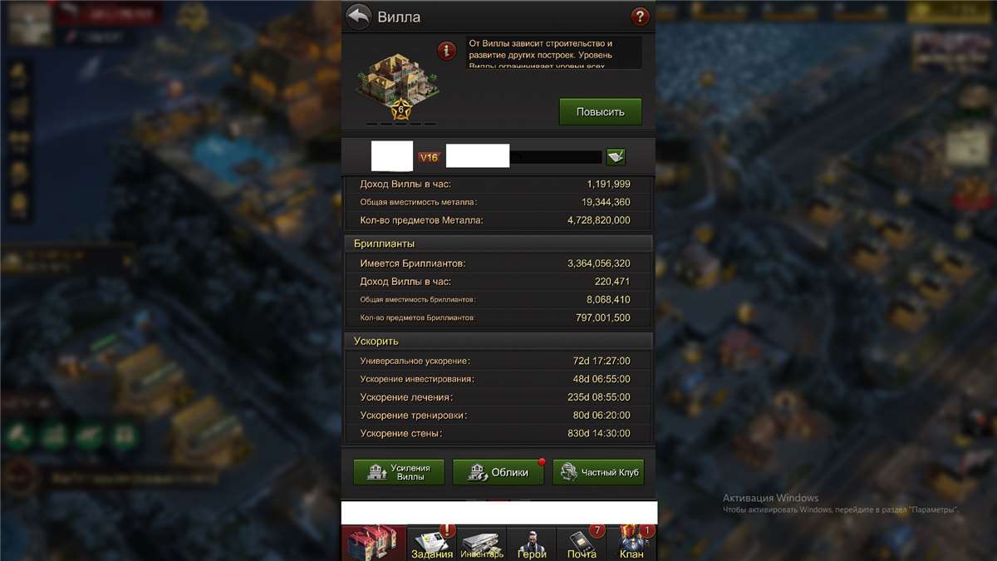Open the Частный Клуб button
997x561 pixels.
[x=598, y=472]
